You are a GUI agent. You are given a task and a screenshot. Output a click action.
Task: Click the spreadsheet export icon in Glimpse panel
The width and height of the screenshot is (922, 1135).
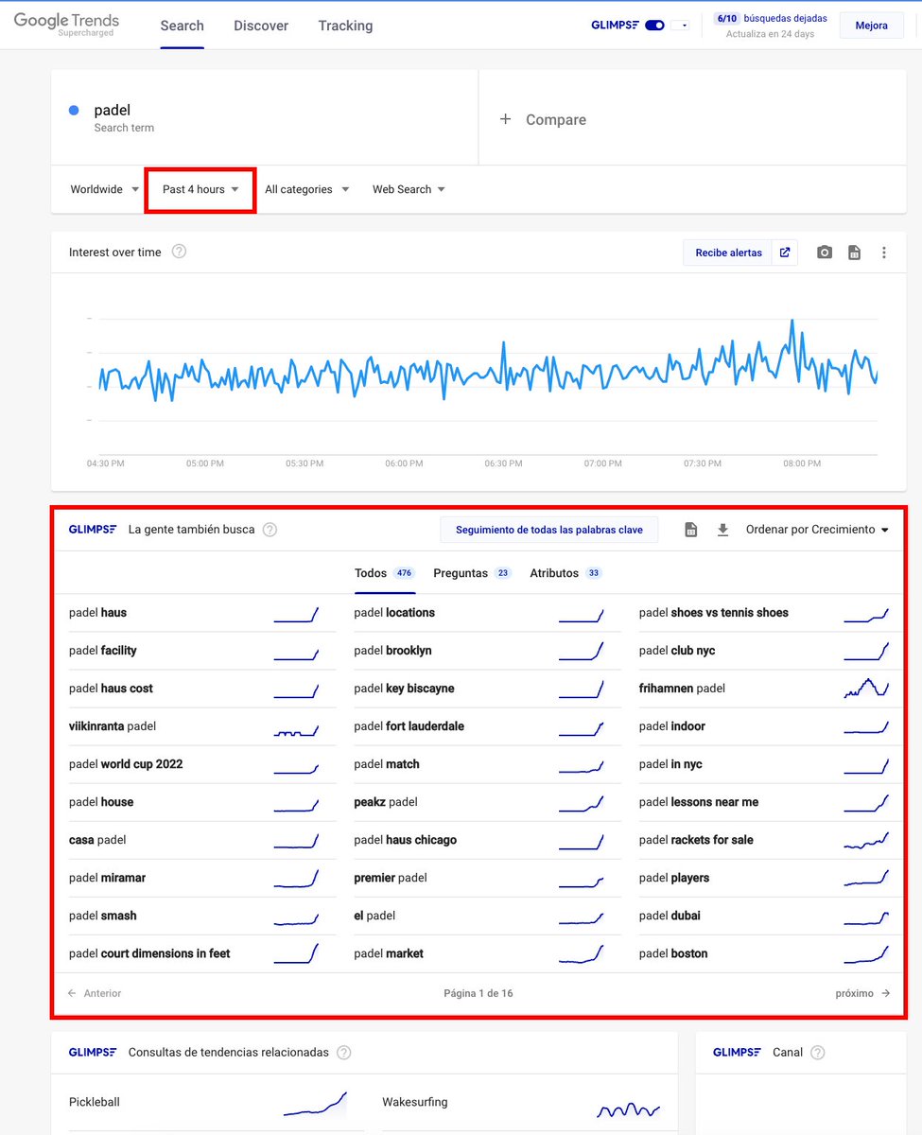click(691, 530)
